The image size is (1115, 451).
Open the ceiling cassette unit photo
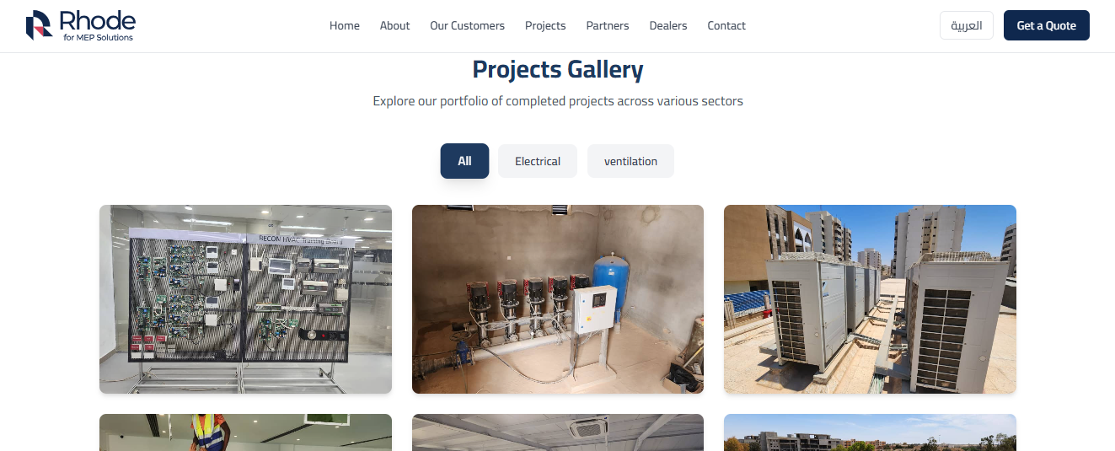point(558,432)
